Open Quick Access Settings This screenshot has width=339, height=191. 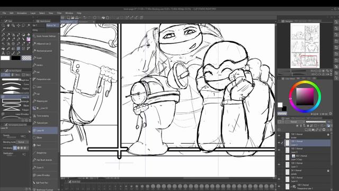[45, 36]
